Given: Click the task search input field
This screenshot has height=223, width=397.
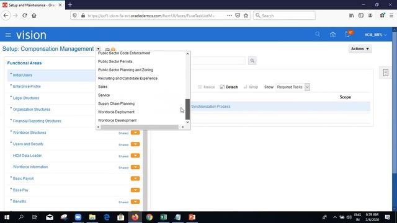Looking at the screenshot, I should tap(218, 61).
